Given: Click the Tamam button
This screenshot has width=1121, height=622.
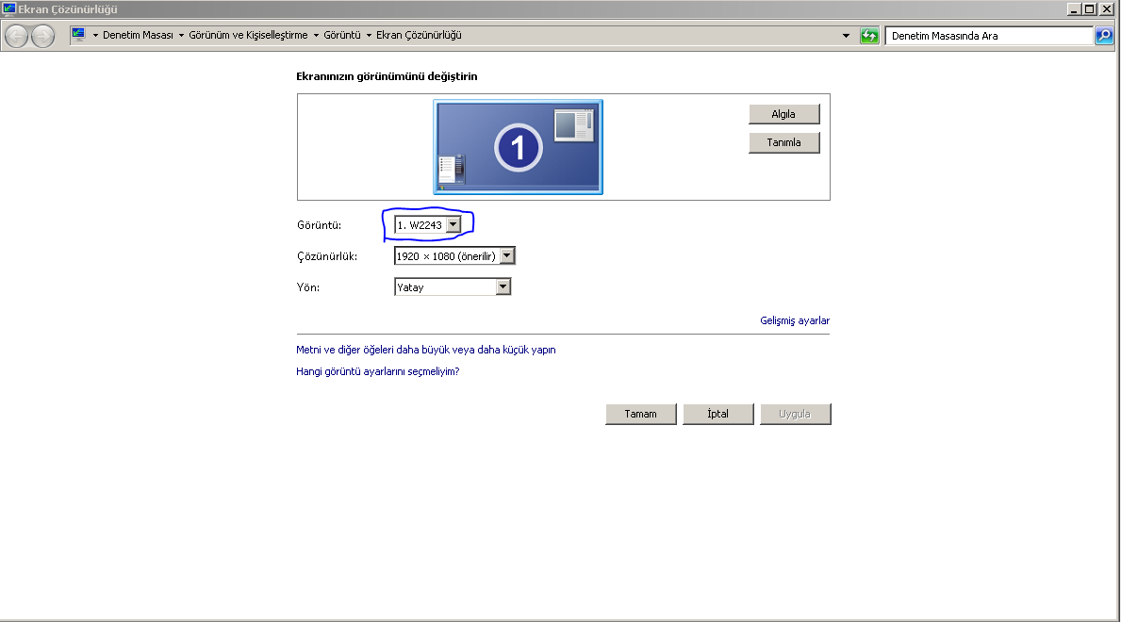Looking at the screenshot, I should [x=640, y=414].
